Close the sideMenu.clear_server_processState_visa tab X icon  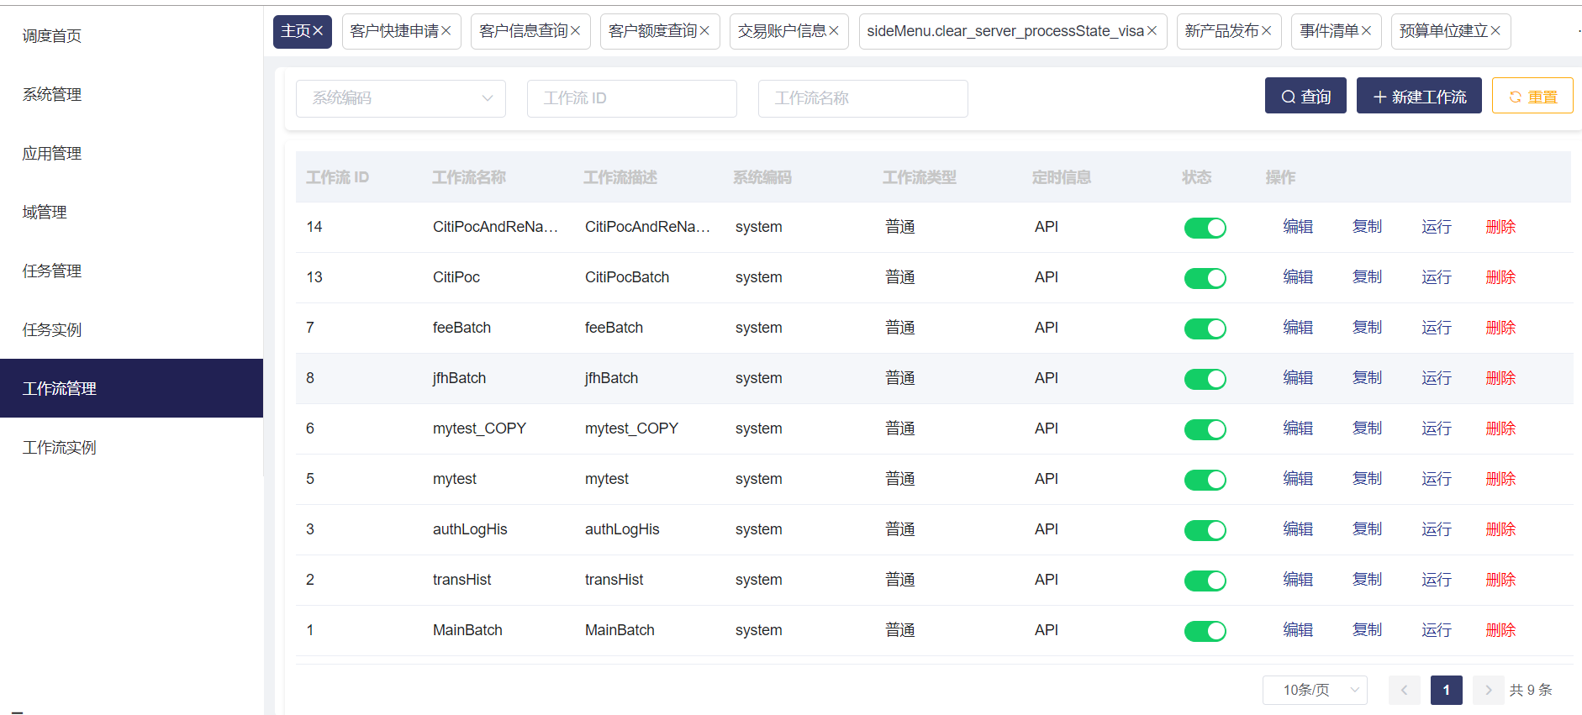click(1152, 31)
